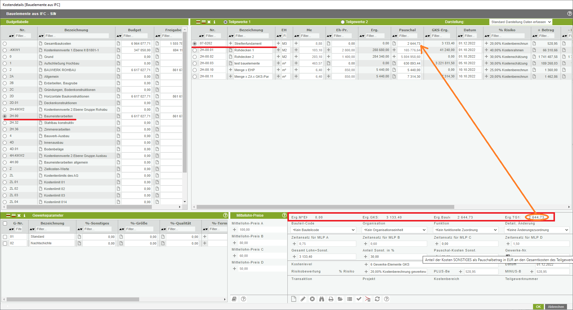Expand the Bauteil-Code dropdown
573x310 pixels.
[x=323, y=230]
